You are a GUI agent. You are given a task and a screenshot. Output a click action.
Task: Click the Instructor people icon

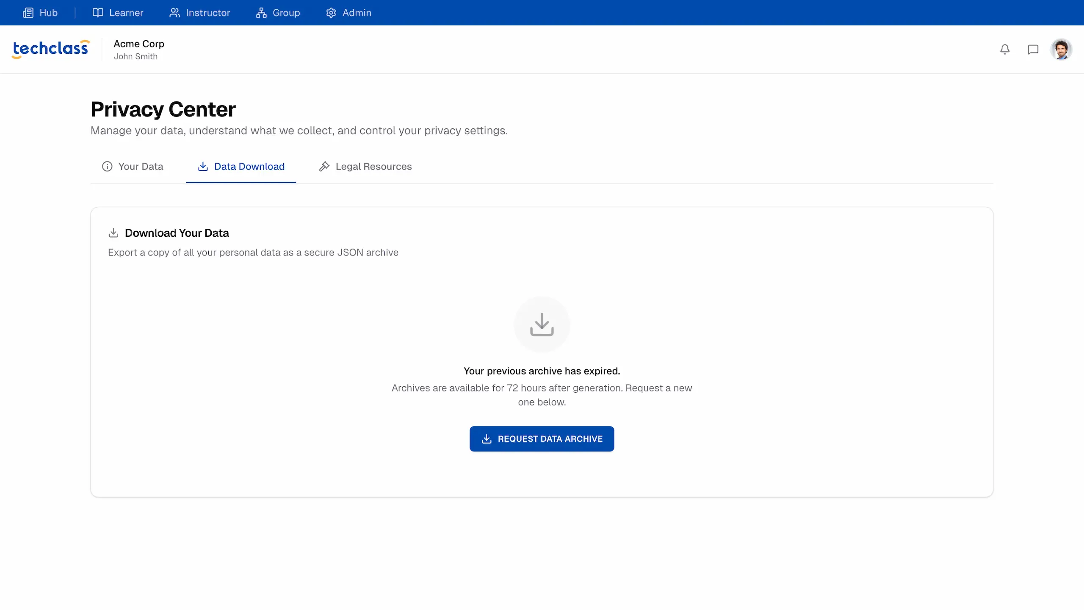coord(174,13)
